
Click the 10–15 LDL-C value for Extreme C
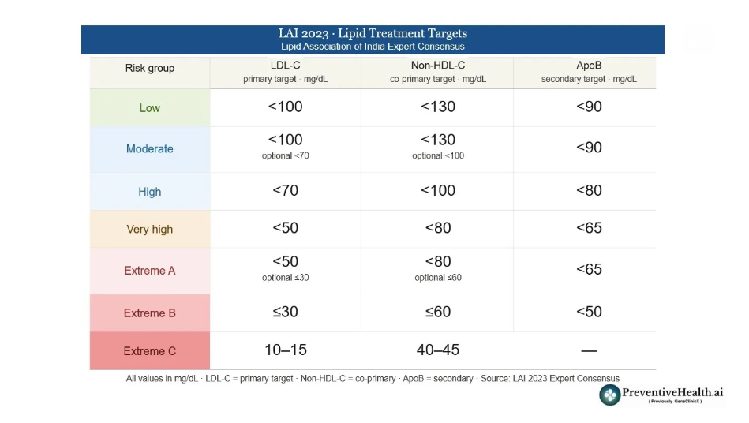(x=286, y=350)
